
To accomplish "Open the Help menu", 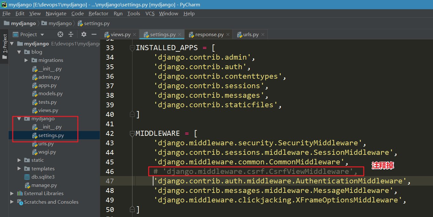I will point(189,13).
